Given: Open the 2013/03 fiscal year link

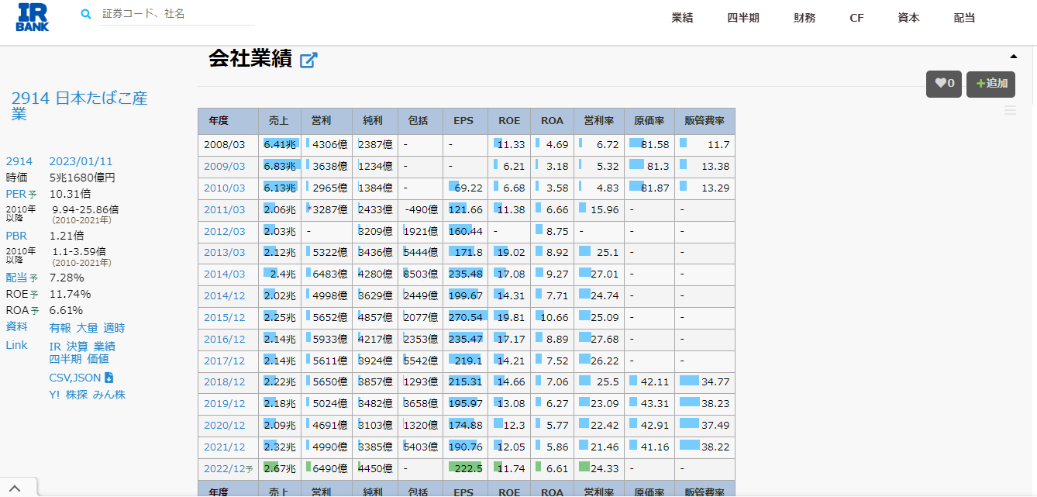Looking at the screenshot, I should (225, 253).
